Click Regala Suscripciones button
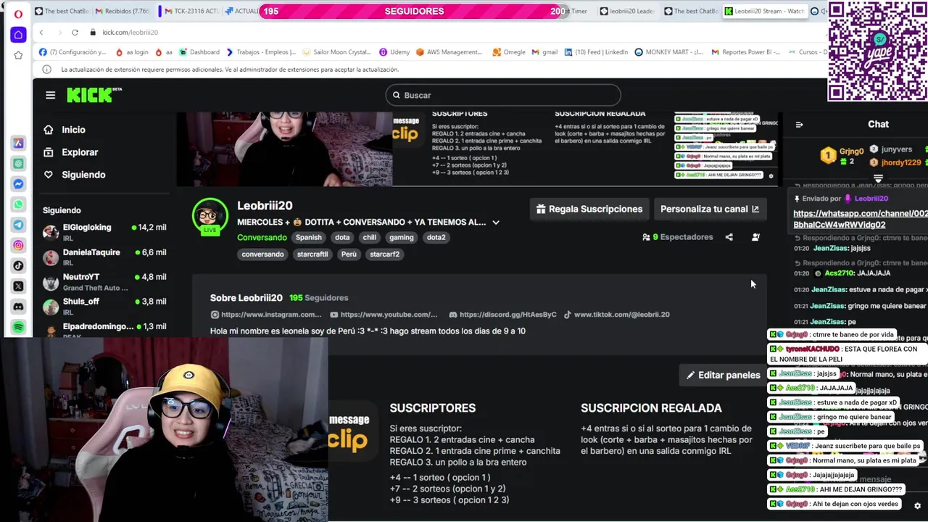928x522 pixels. [x=589, y=209]
